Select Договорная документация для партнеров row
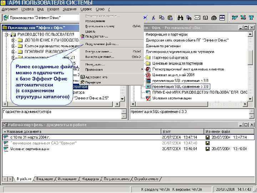 180,52
